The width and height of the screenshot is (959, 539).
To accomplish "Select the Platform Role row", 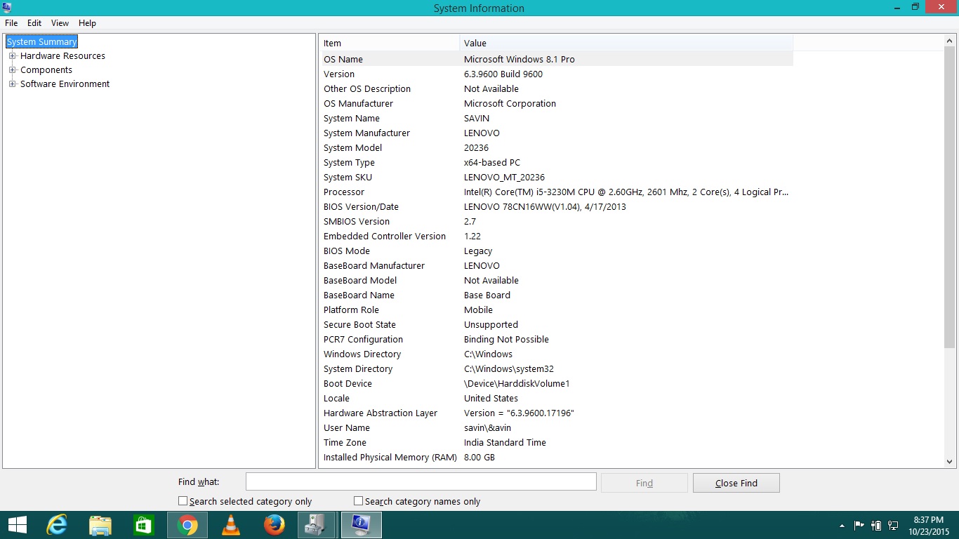I will 557,310.
